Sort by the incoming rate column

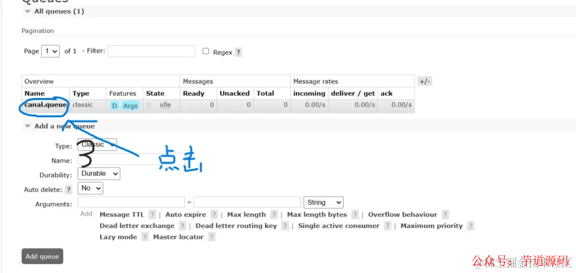(x=309, y=93)
